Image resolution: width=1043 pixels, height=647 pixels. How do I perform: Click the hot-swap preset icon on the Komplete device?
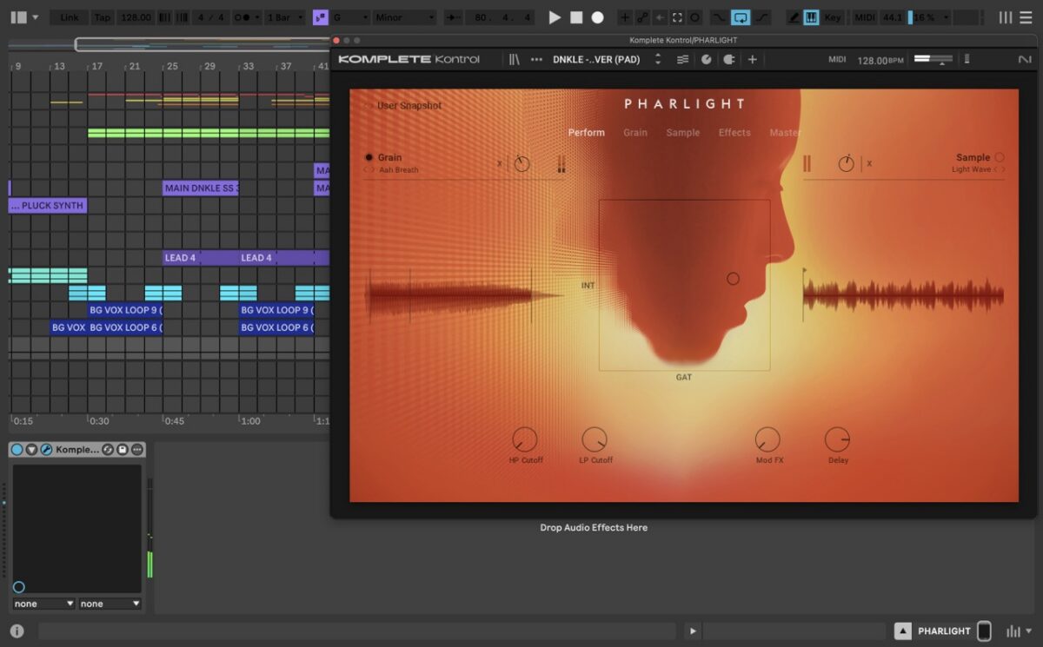pos(108,449)
